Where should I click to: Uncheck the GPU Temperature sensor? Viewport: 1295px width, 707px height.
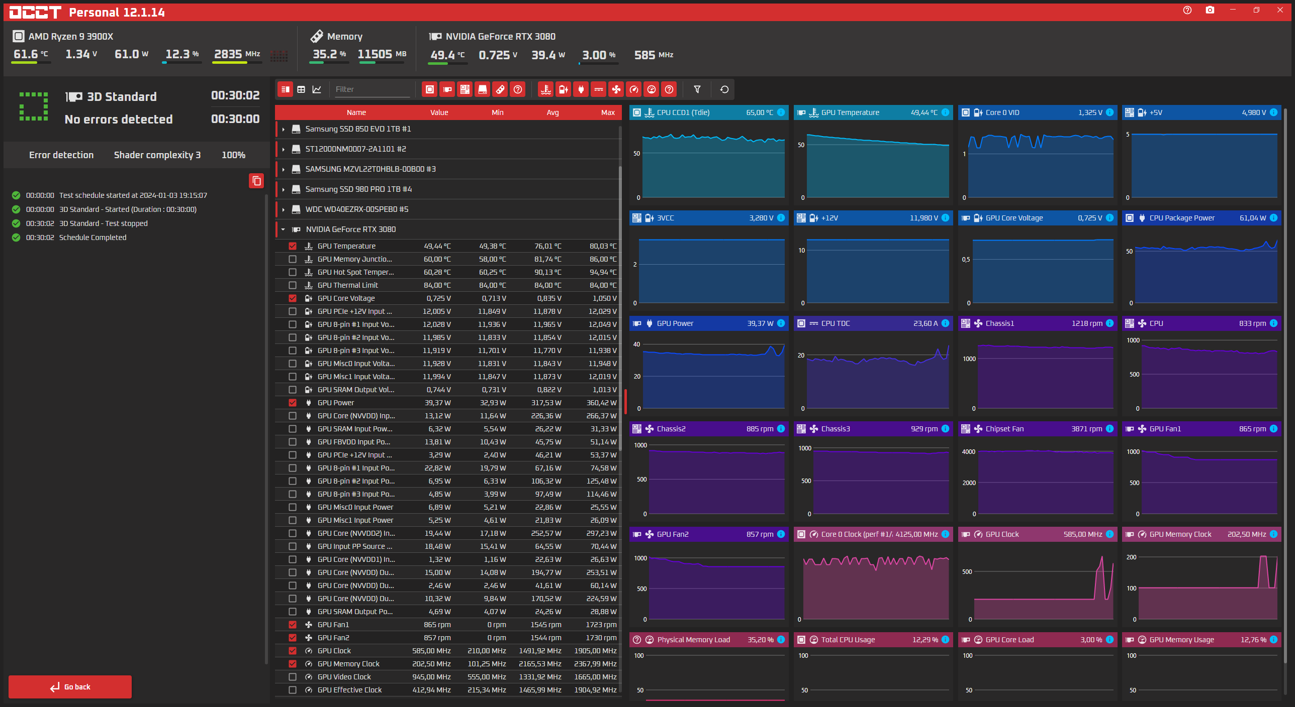click(x=292, y=246)
